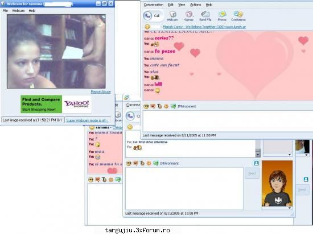Open Photos sharing icon
This screenshot has width=313, height=234.
pos(222,16)
